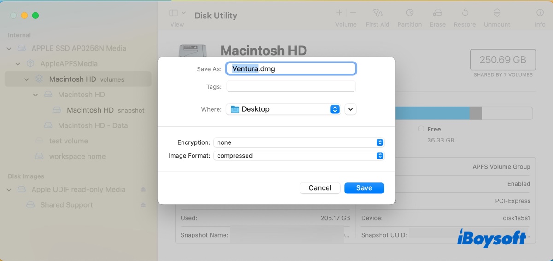Click the test volume drive icon

[39, 141]
